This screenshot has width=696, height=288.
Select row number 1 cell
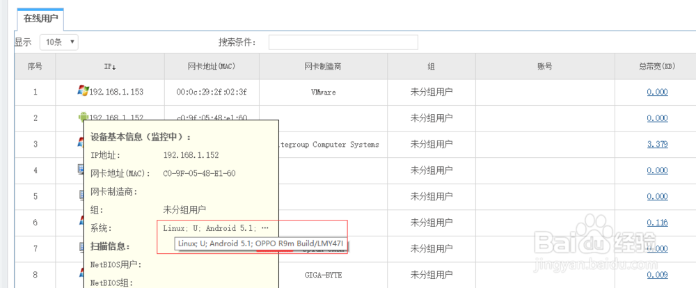[x=35, y=93]
